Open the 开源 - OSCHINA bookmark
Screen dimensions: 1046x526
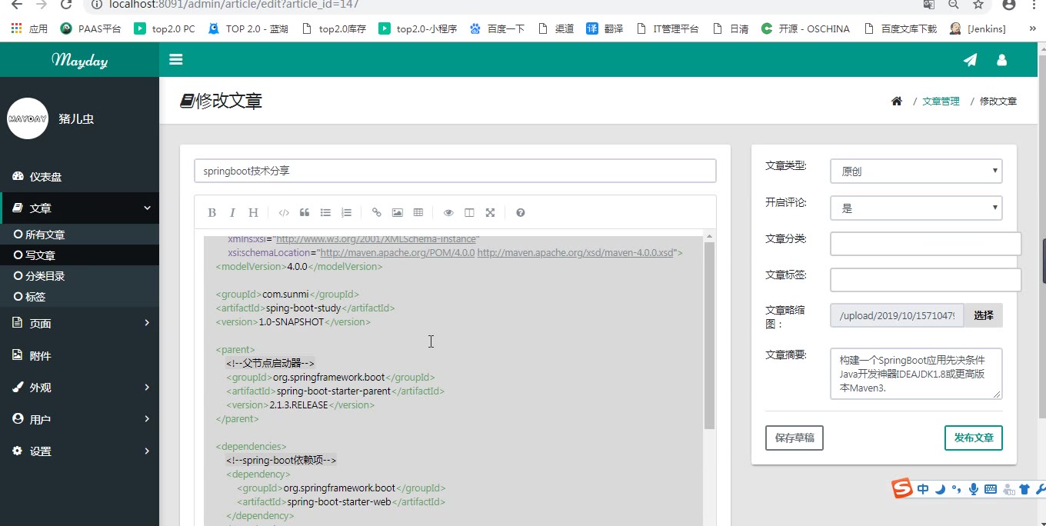[805, 28]
